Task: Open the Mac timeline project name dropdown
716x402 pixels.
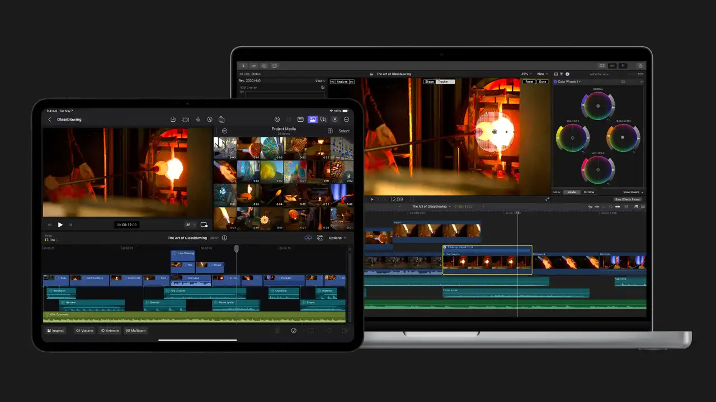Action: tap(432, 207)
